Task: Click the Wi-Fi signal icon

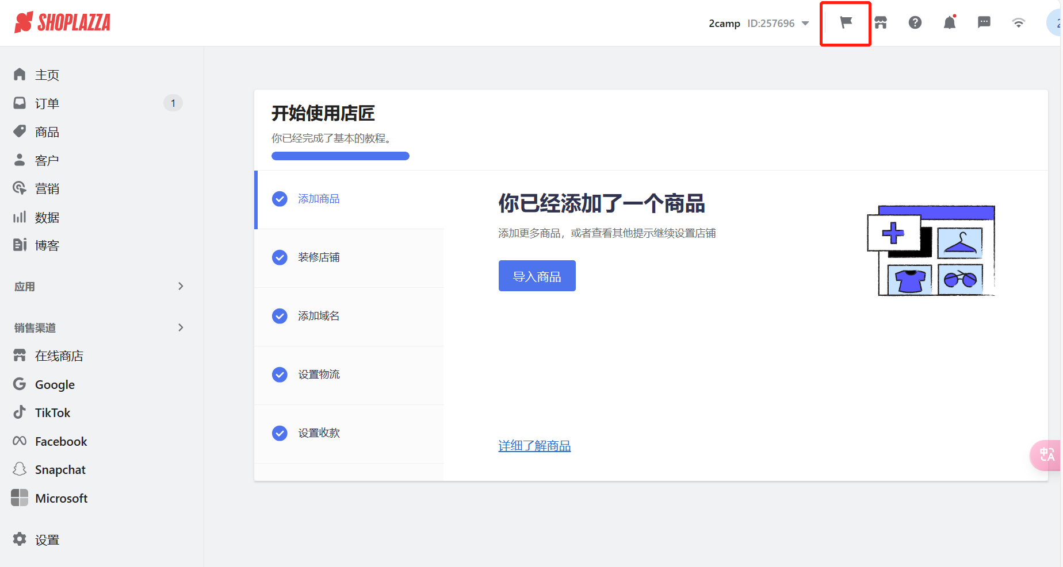Action: click(x=1019, y=23)
